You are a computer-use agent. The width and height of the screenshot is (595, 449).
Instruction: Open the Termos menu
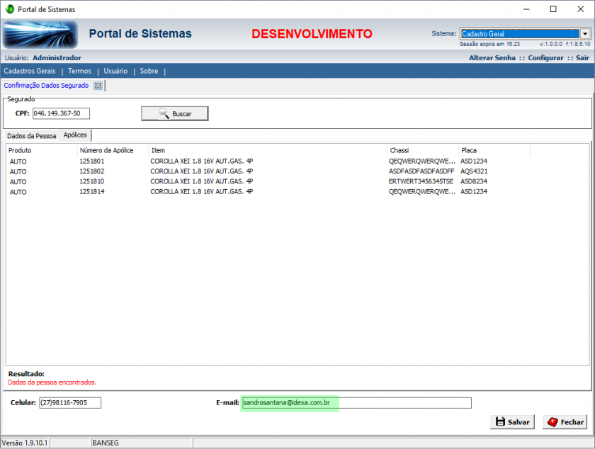[x=79, y=71]
